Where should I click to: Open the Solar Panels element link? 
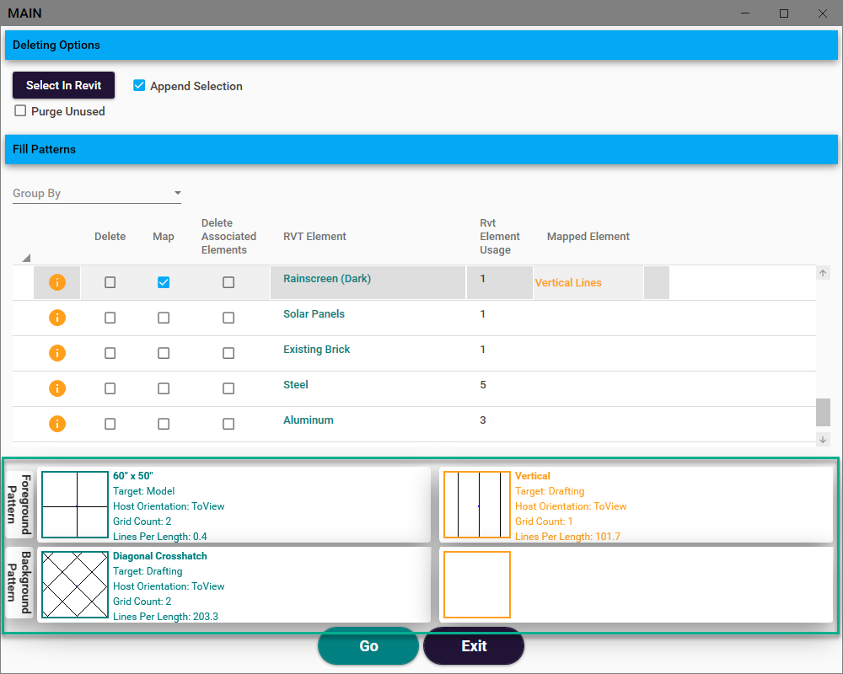tap(314, 314)
